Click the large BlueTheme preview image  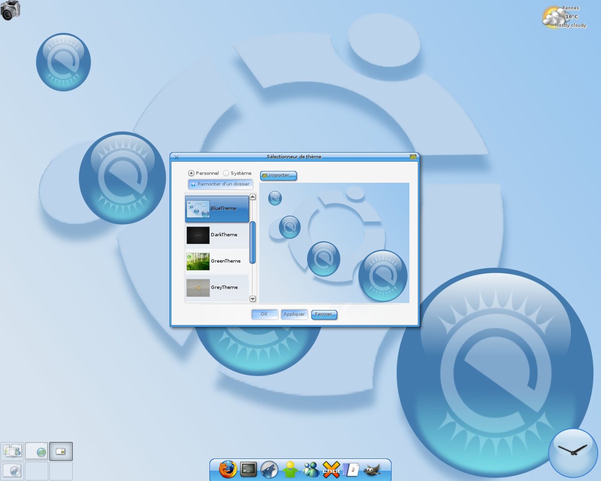[334, 243]
